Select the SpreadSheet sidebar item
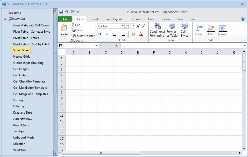This screenshot has height=157, width=248. [21, 50]
